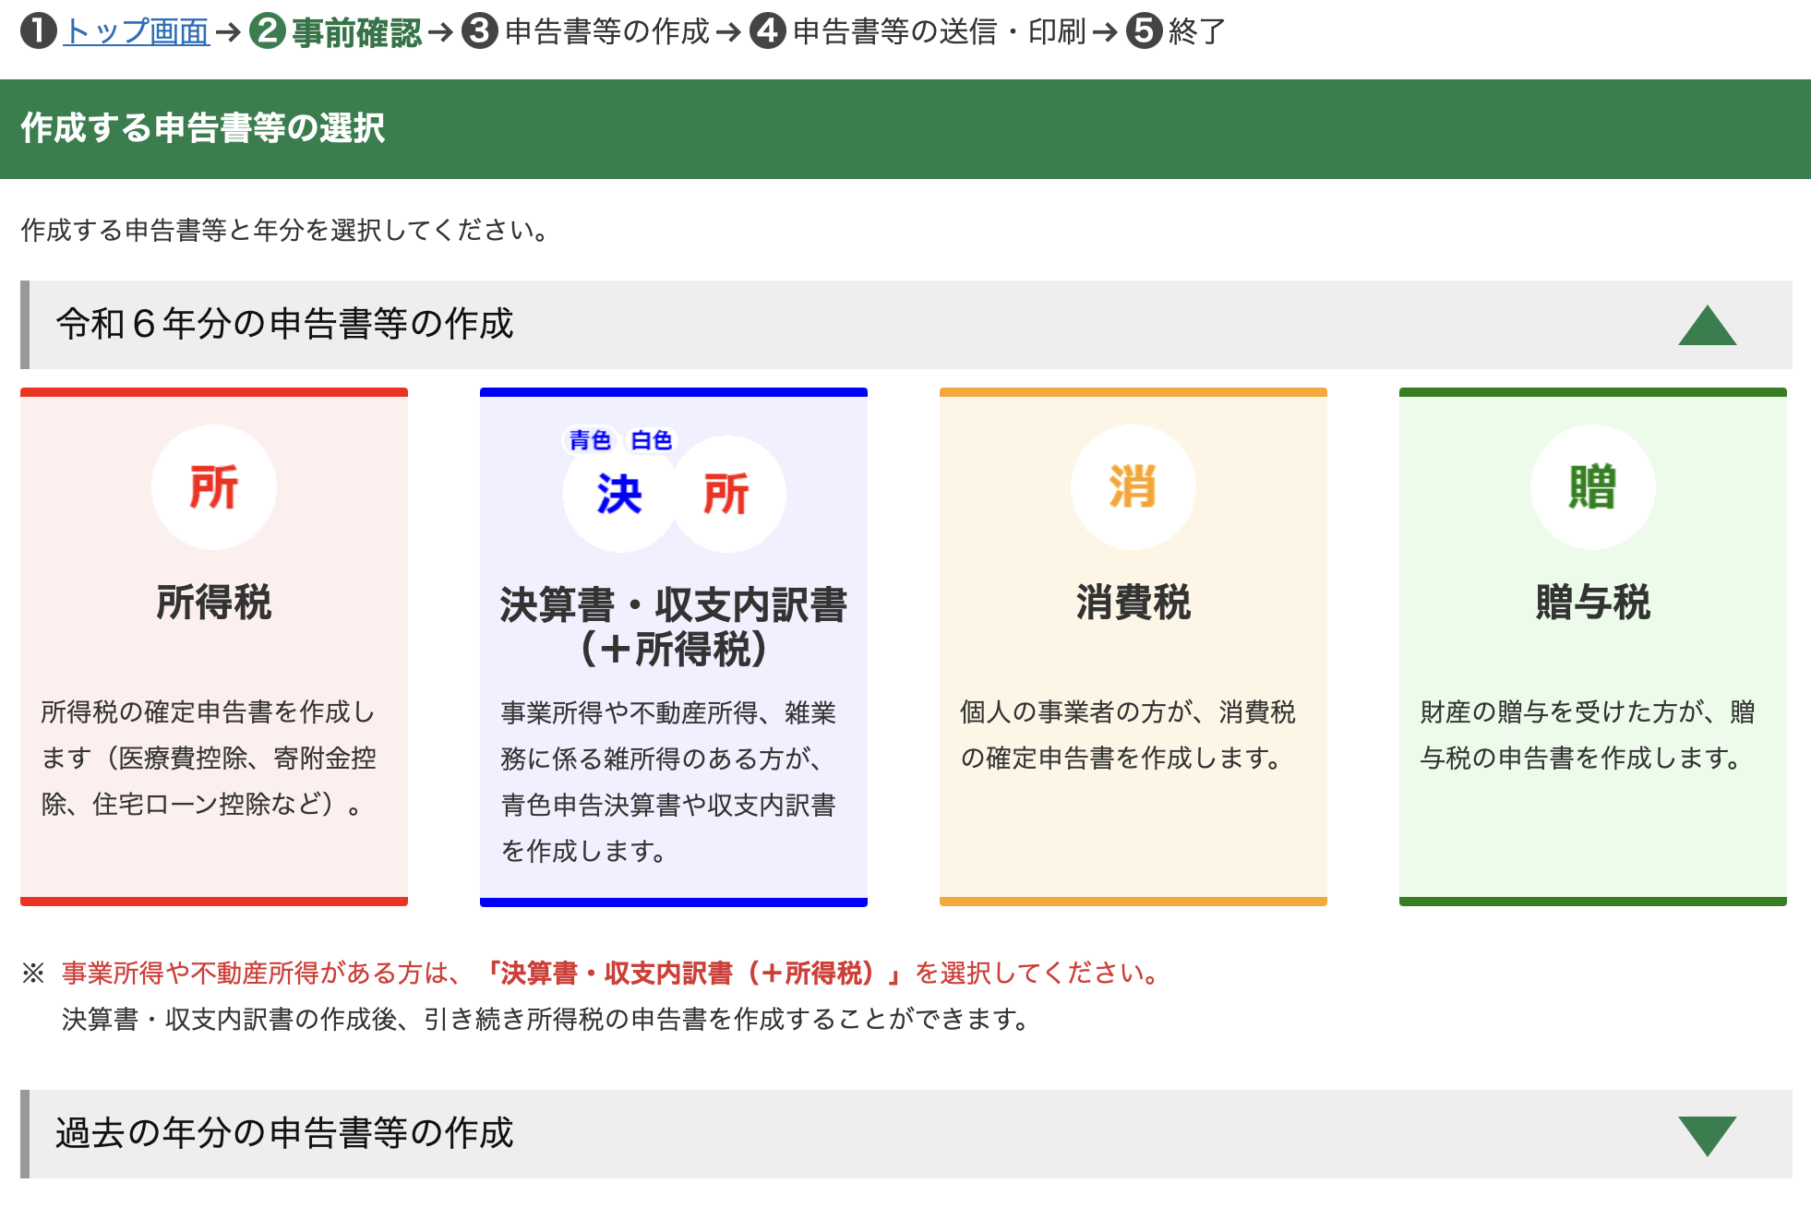Viewport: 1811px width, 1207px height.
Task: Open the トップ画面 link in the step breadcrumb
Action: [x=137, y=32]
